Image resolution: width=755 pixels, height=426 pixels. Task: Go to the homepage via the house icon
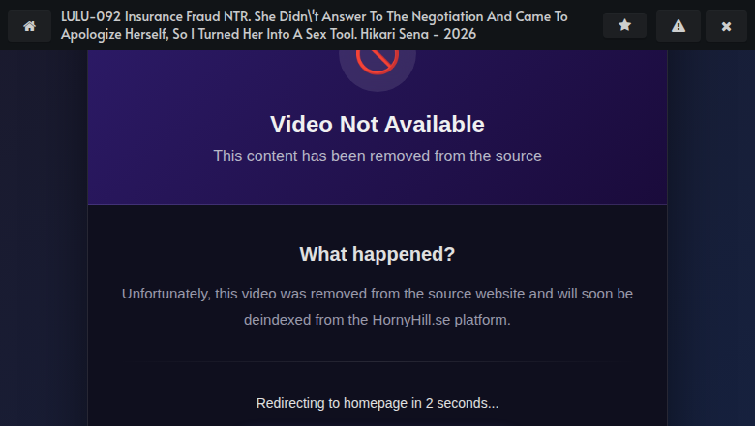(x=29, y=25)
